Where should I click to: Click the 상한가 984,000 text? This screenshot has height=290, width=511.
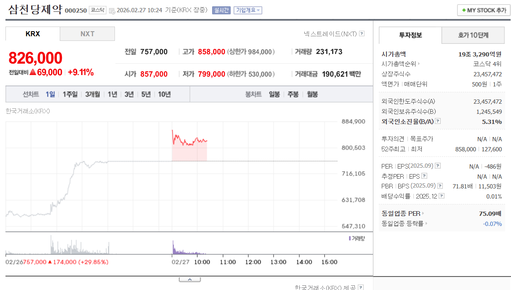click(x=251, y=52)
